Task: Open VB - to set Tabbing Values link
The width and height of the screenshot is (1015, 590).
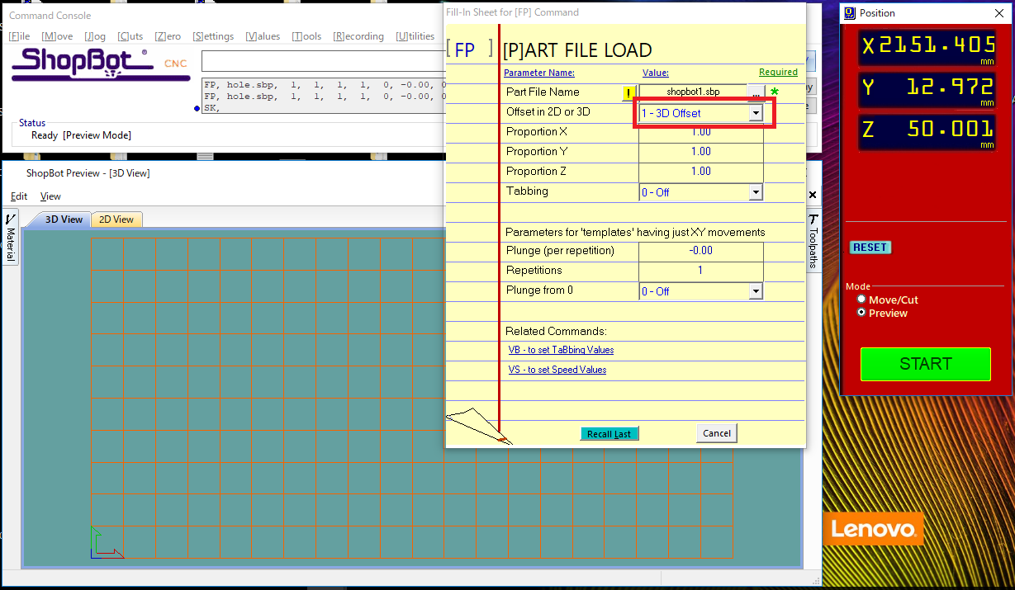Action: (562, 350)
